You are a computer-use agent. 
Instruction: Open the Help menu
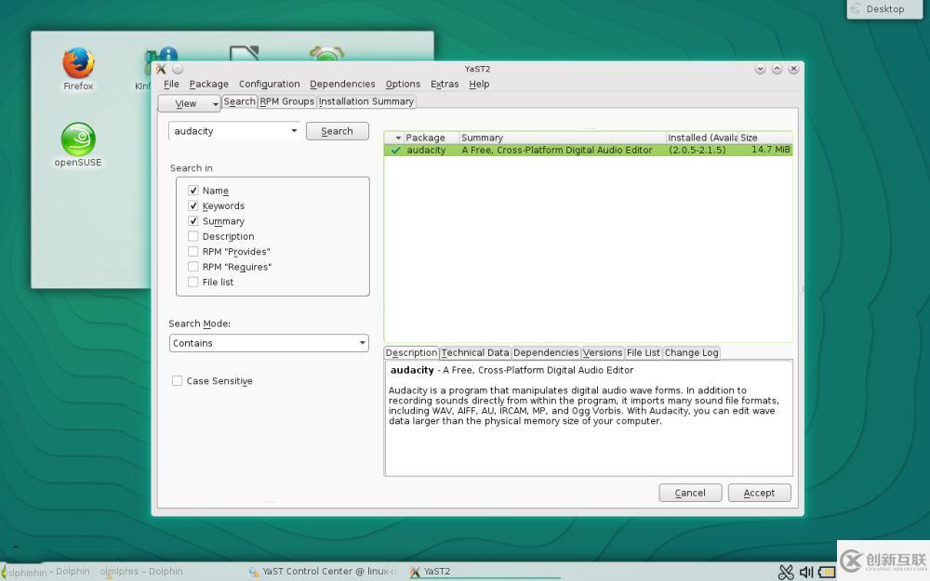click(479, 85)
